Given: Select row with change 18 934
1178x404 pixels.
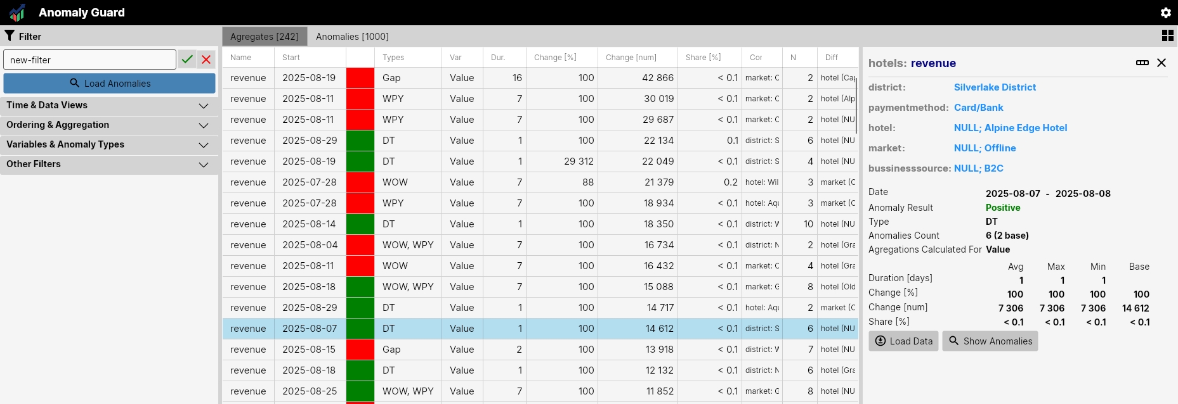Looking at the screenshot, I should 540,203.
